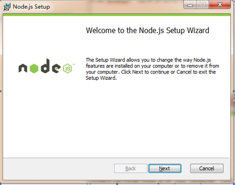Viewport: 235px width, 185px height.
Task: Click the "Node.js Setup" title bar text
Action: tap(31, 7)
